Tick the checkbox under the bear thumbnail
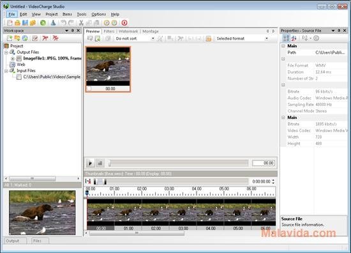The image size is (351, 253). coord(89,89)
